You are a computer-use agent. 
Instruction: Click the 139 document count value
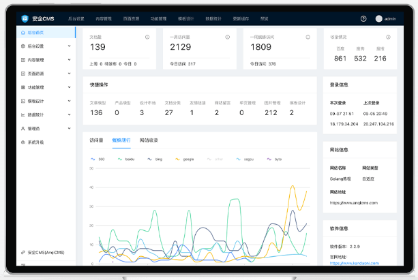tap(98, 47)
